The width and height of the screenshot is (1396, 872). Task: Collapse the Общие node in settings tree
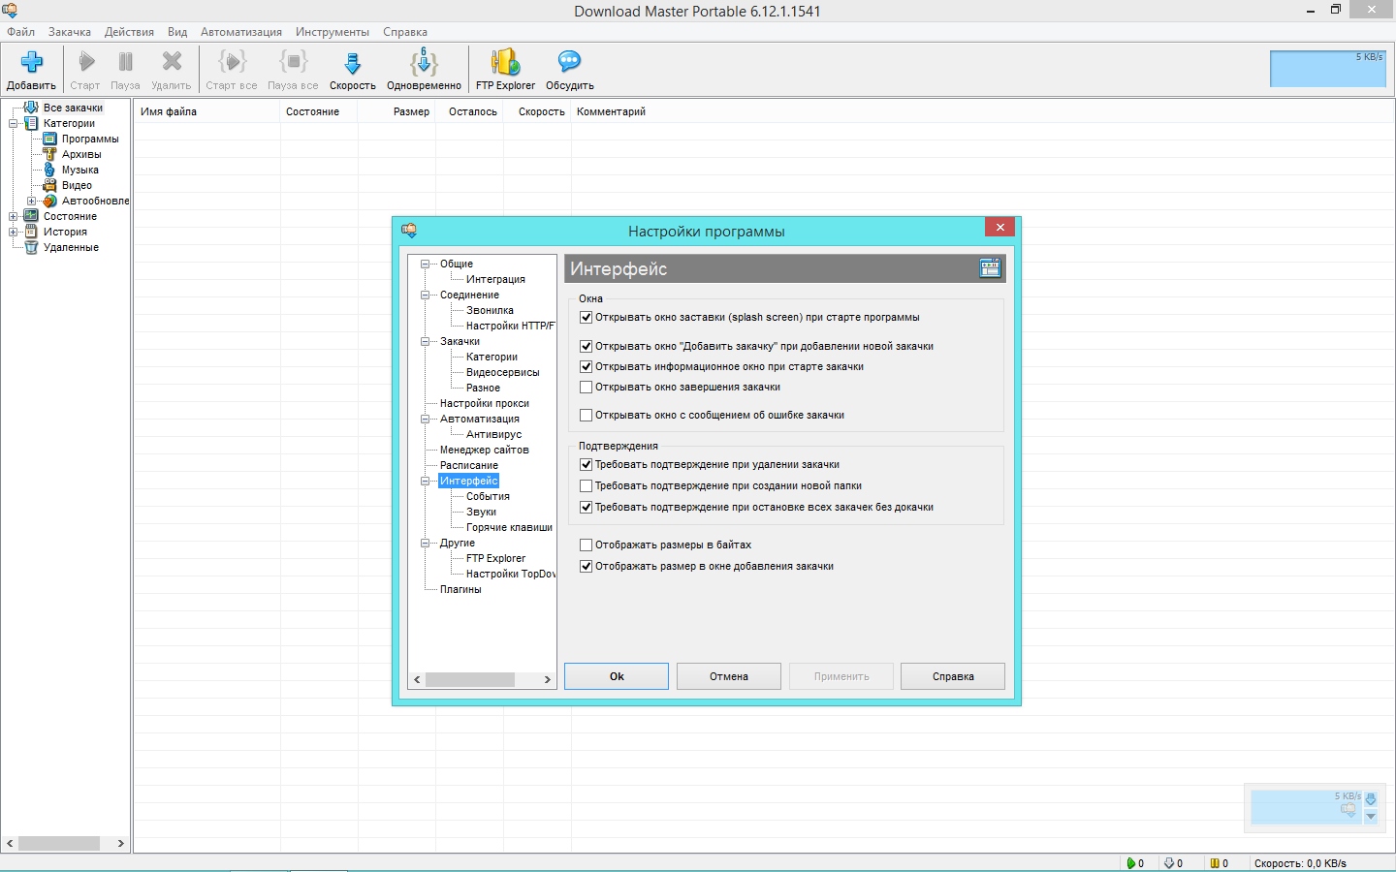pyautogui.click(x=425, y=264)
